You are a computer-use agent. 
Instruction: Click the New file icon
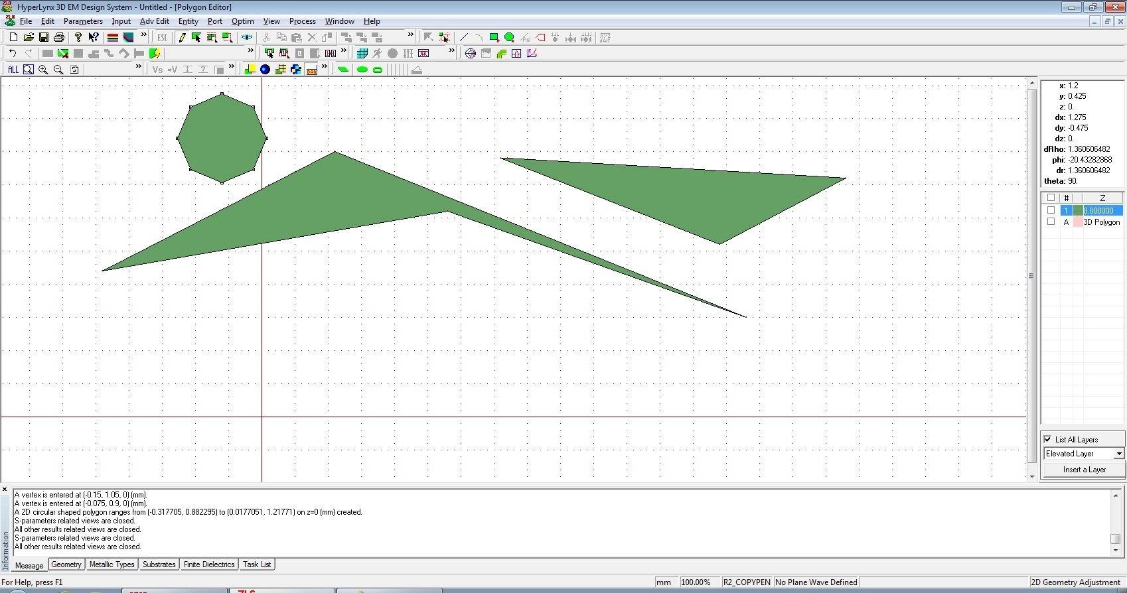click(x=13, y=37)
